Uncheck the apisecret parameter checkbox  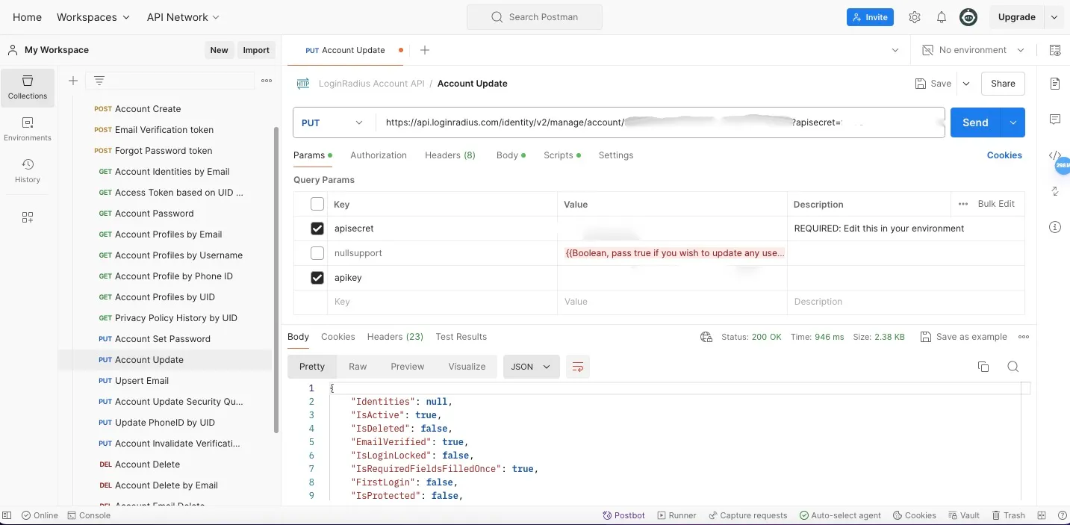point(317,229)
